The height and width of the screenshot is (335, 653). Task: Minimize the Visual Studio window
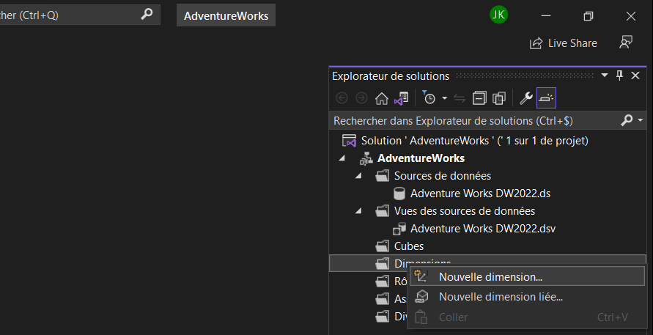click(546, 16)
